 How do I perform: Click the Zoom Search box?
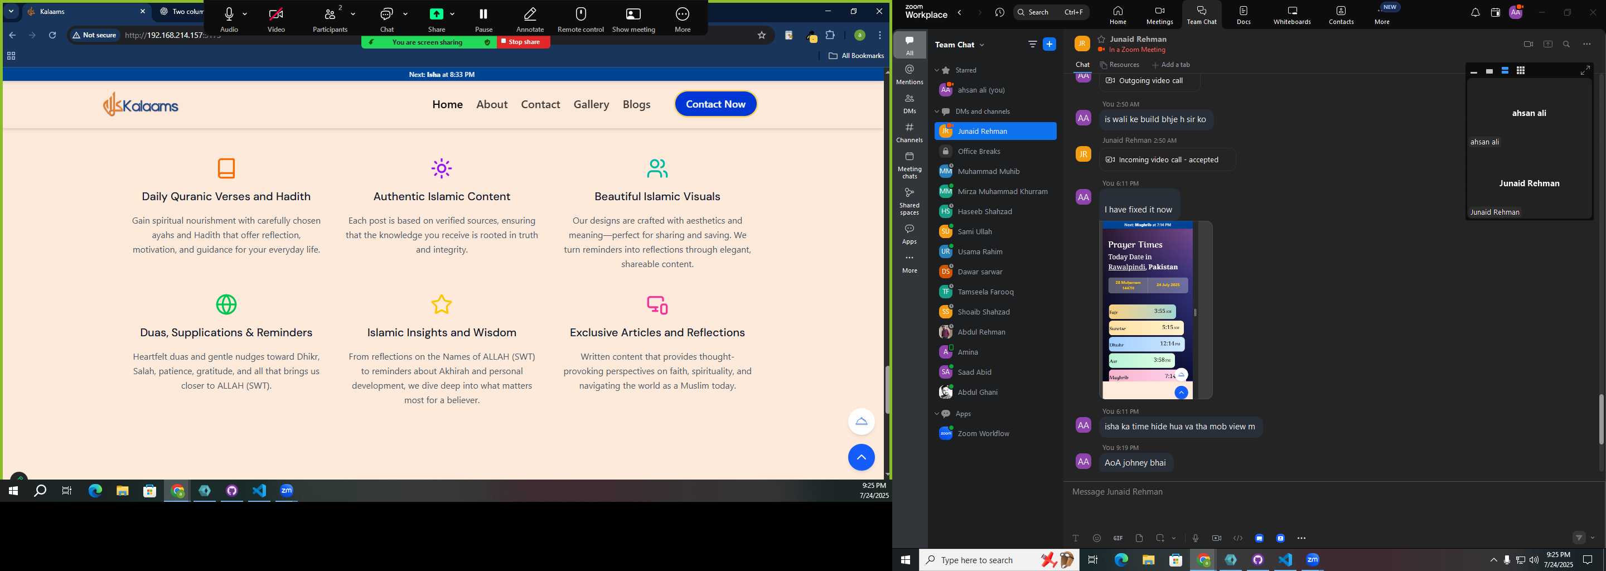[x=1051, y=12]
